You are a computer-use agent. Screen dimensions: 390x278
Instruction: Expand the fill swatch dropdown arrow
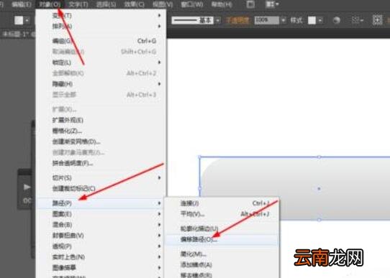point(27,20)
